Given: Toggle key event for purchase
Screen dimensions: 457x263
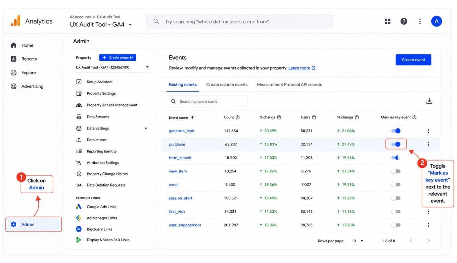Looking at the screenshot, I should pyautogui.click(x=396, y=144).
